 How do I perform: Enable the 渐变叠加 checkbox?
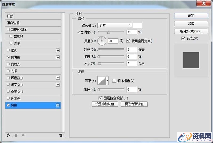(x=8, y=84)
